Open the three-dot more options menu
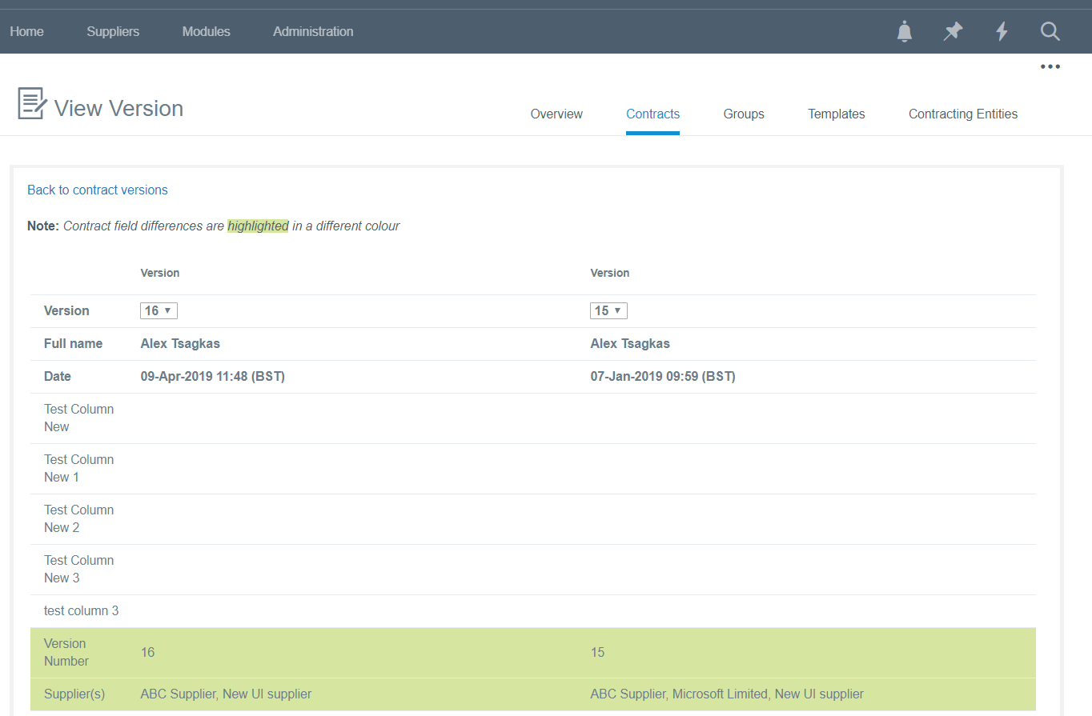This screenshot has width=1092, height=716. [x=1050, y=67]
